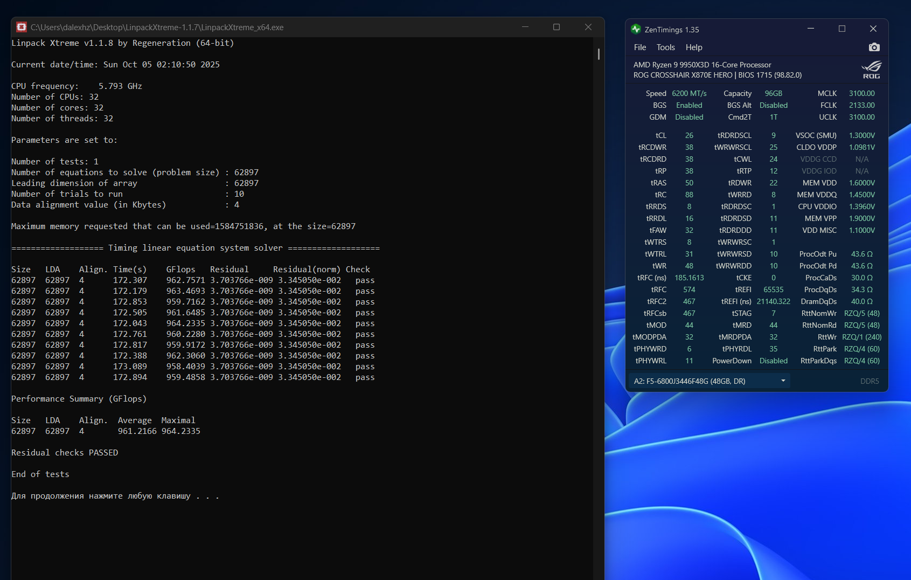Click the tRDWR value 22
Screen dimensions: 911x580
point(774,183)
